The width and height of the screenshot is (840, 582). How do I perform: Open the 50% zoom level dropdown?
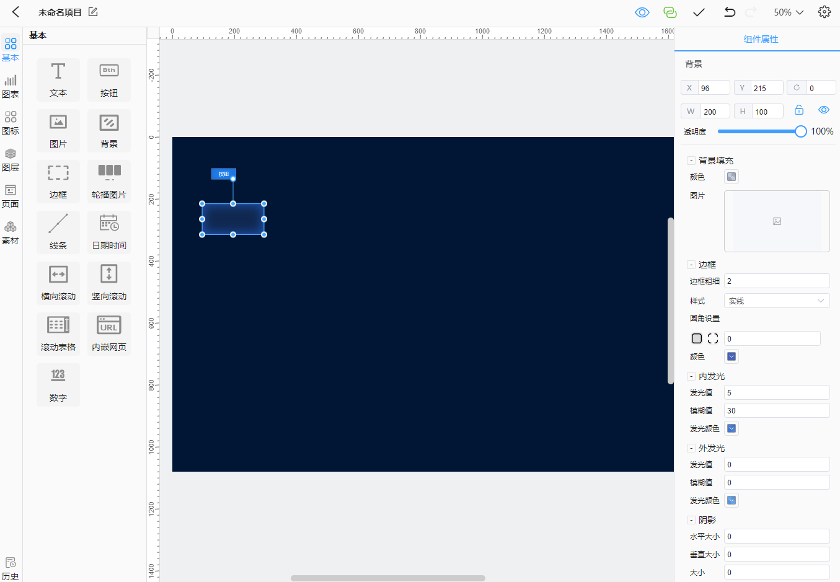(789, 12)
